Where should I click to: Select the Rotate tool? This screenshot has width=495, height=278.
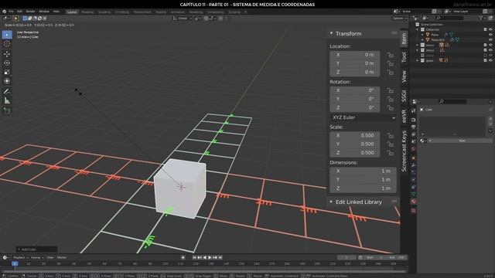(x=7, y=63)
